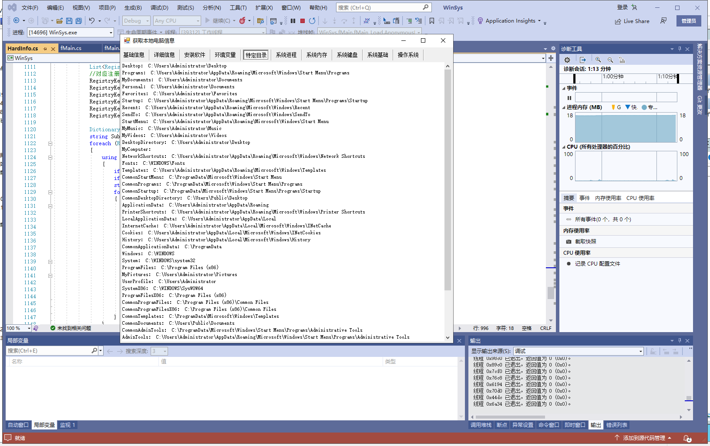This screenshot has height=446, width=710.
Task: Click the dialog's vertical scrollbar thumb
Action: click(x=448, y=180)
